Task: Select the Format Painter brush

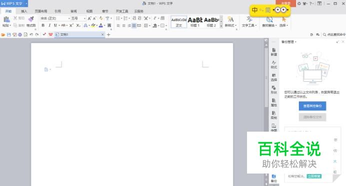Action: [31, 19]
